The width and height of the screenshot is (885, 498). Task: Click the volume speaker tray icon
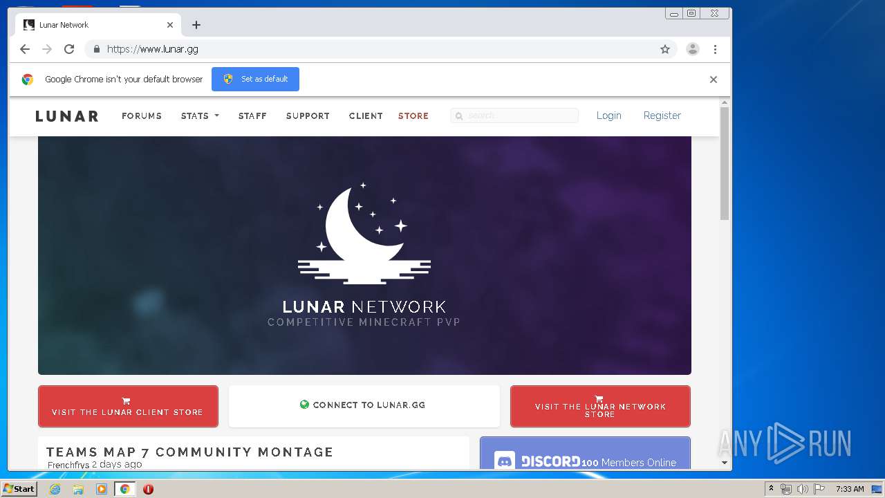point(802,489)
